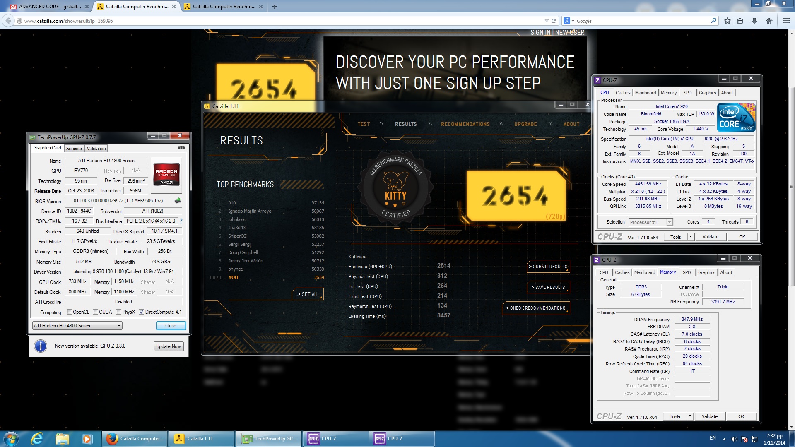Click the search magnifier icon in search box
This screenshot has width=795, height=447.
(x=713, y=21)
